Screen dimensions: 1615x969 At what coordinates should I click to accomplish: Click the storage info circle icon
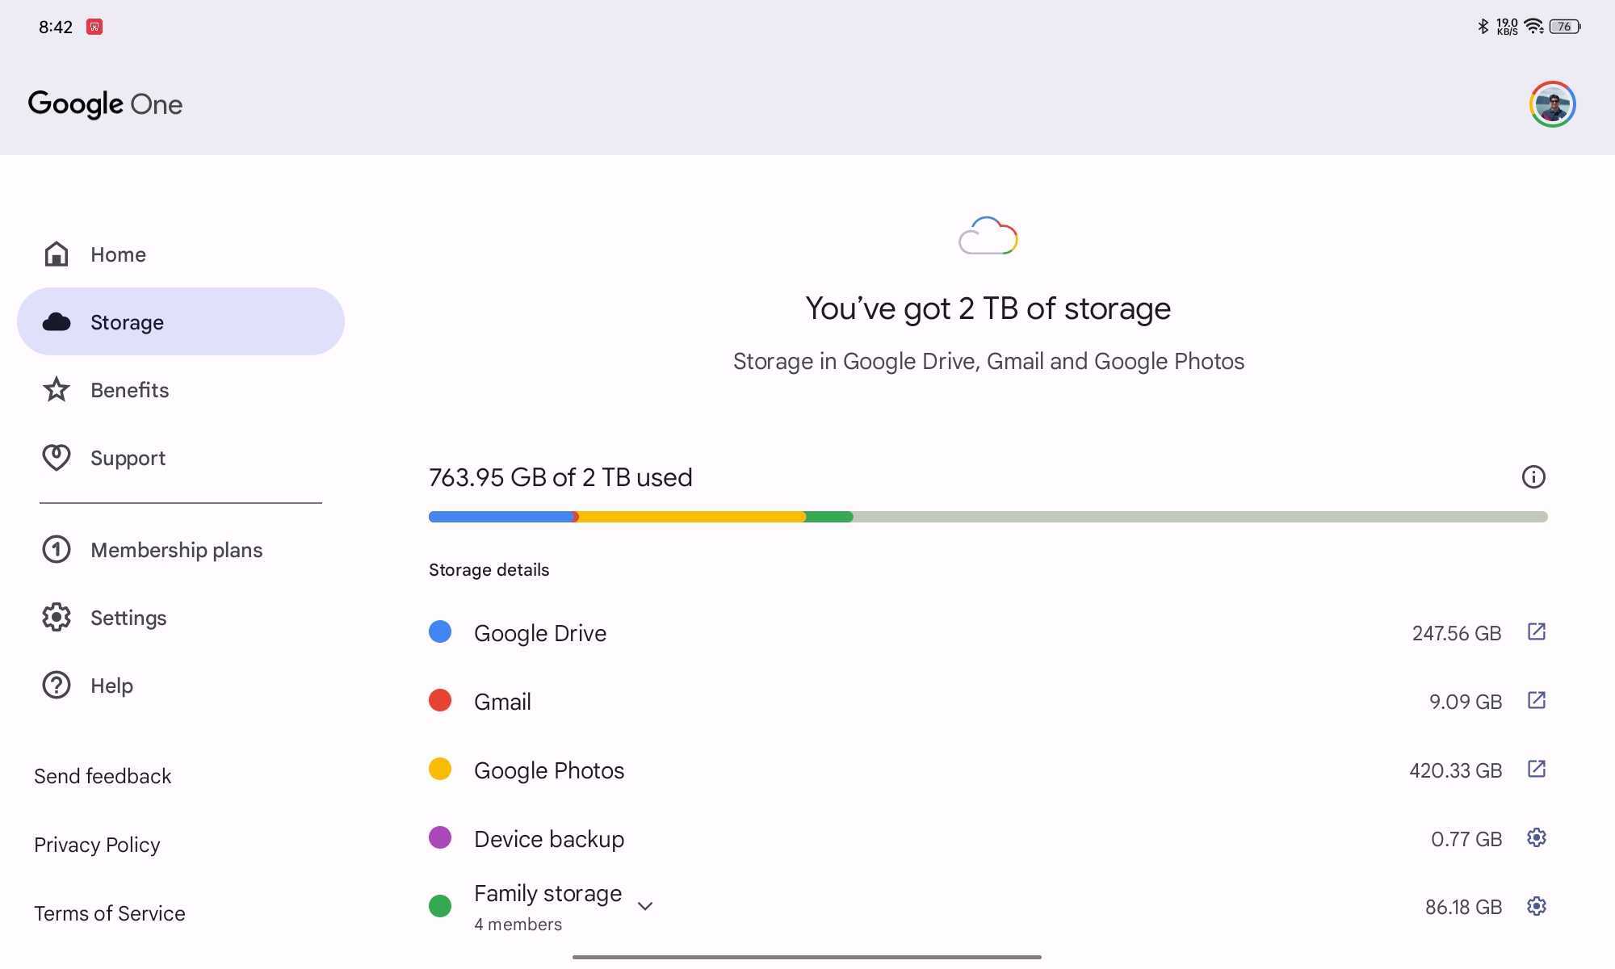coord(1533,477)
